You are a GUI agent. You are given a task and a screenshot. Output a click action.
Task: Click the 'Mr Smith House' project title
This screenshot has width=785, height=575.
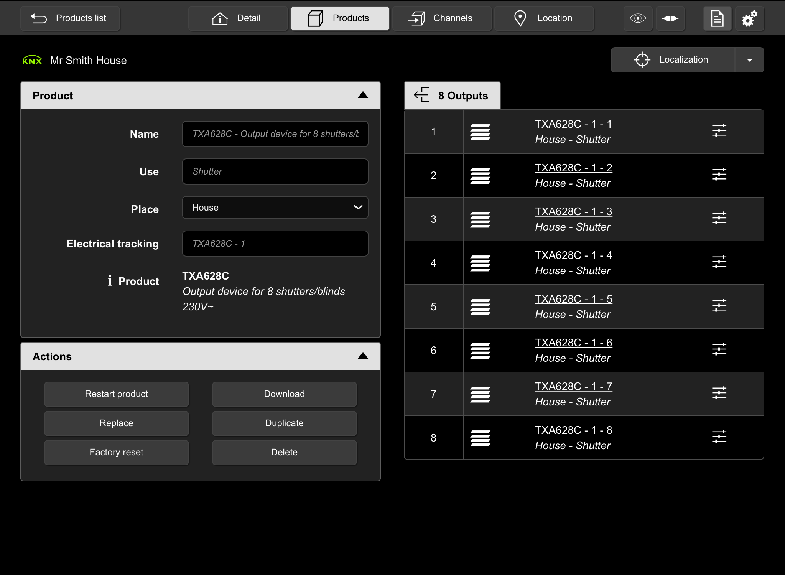pos(88,60)
